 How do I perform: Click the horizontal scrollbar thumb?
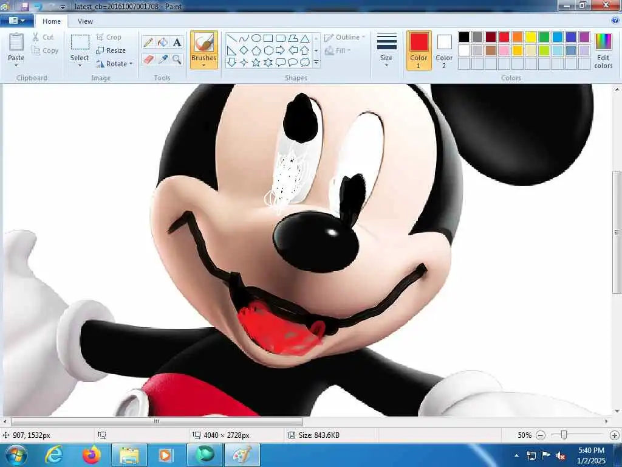pos(157,421)
